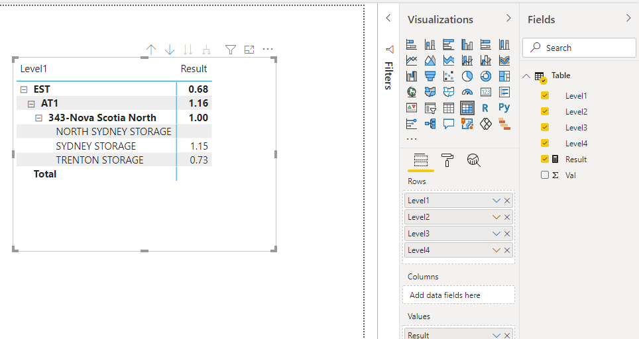Switch to the Format paint roller tab
Screen dimensions: 639x339
(x=447, y=160)
